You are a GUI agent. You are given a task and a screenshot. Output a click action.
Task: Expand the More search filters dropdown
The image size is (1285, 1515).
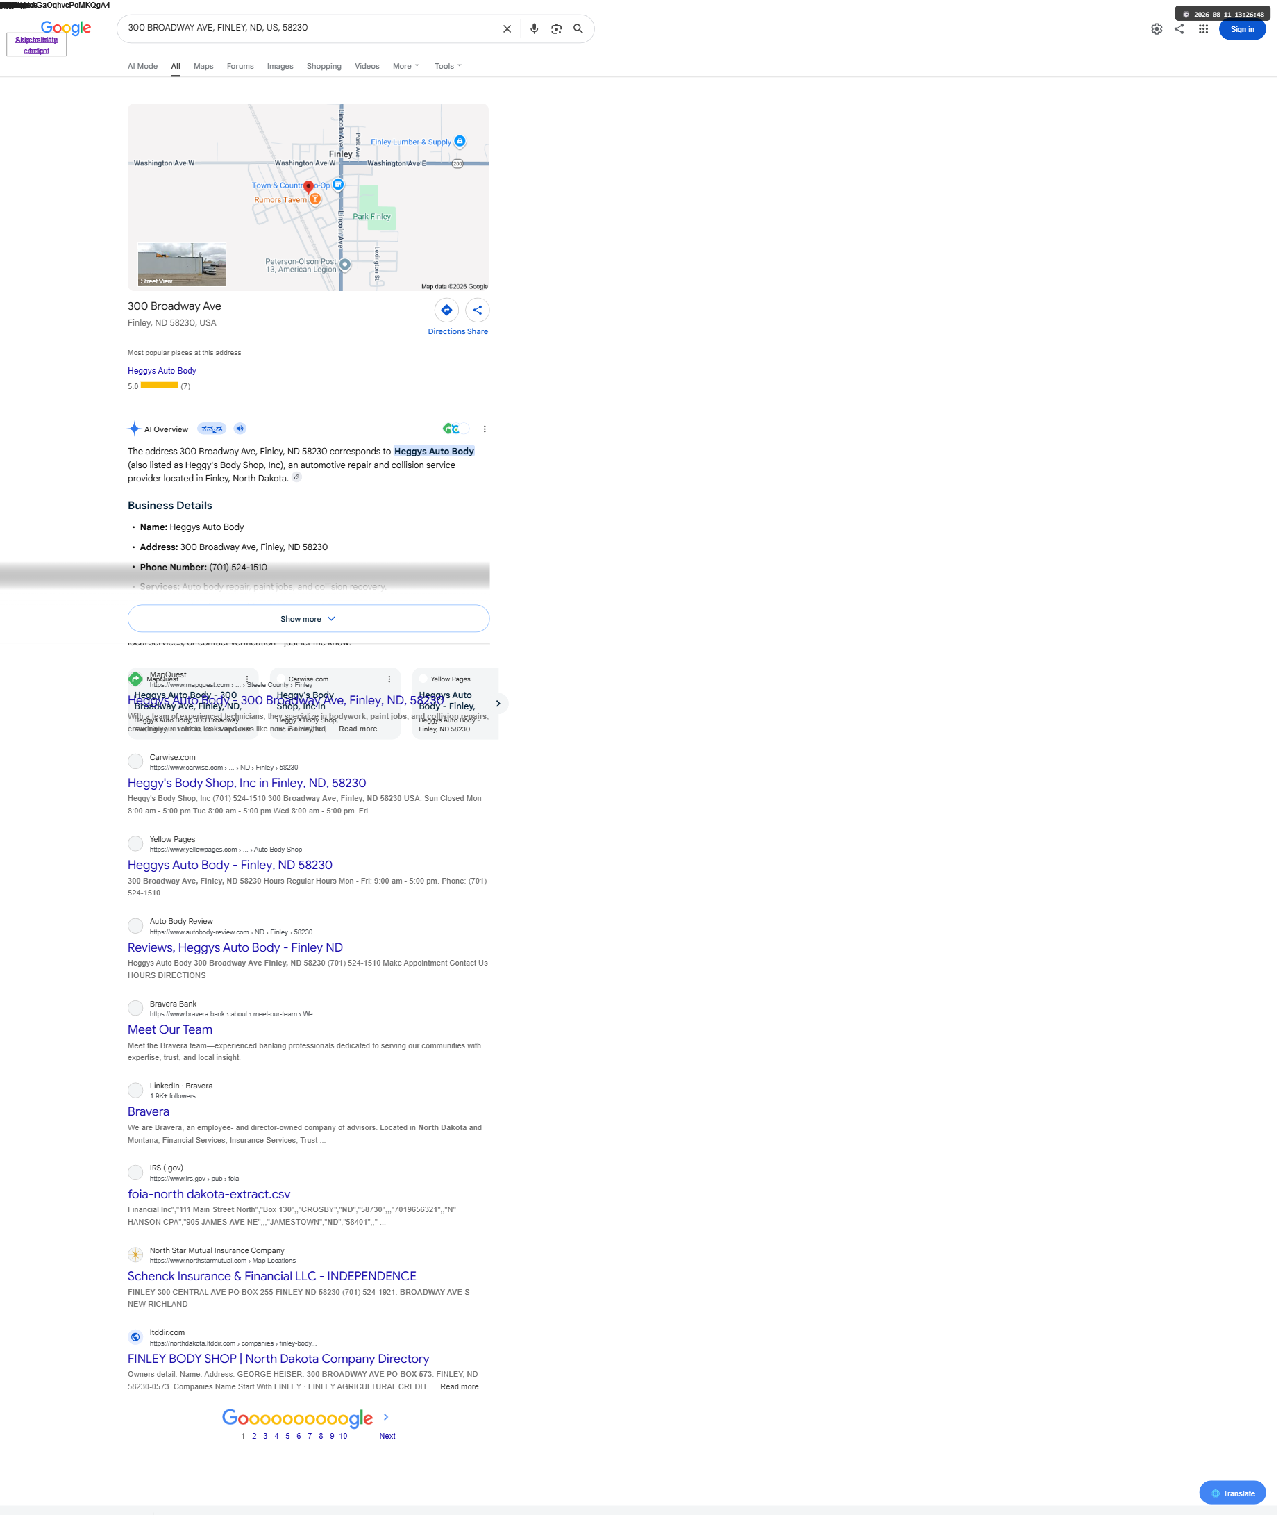click(408, 66)
